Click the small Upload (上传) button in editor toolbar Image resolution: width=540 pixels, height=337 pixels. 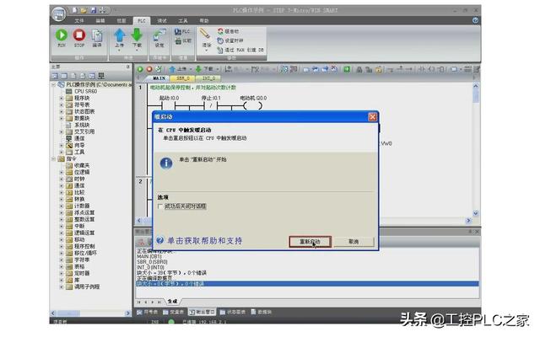point(178,69)
